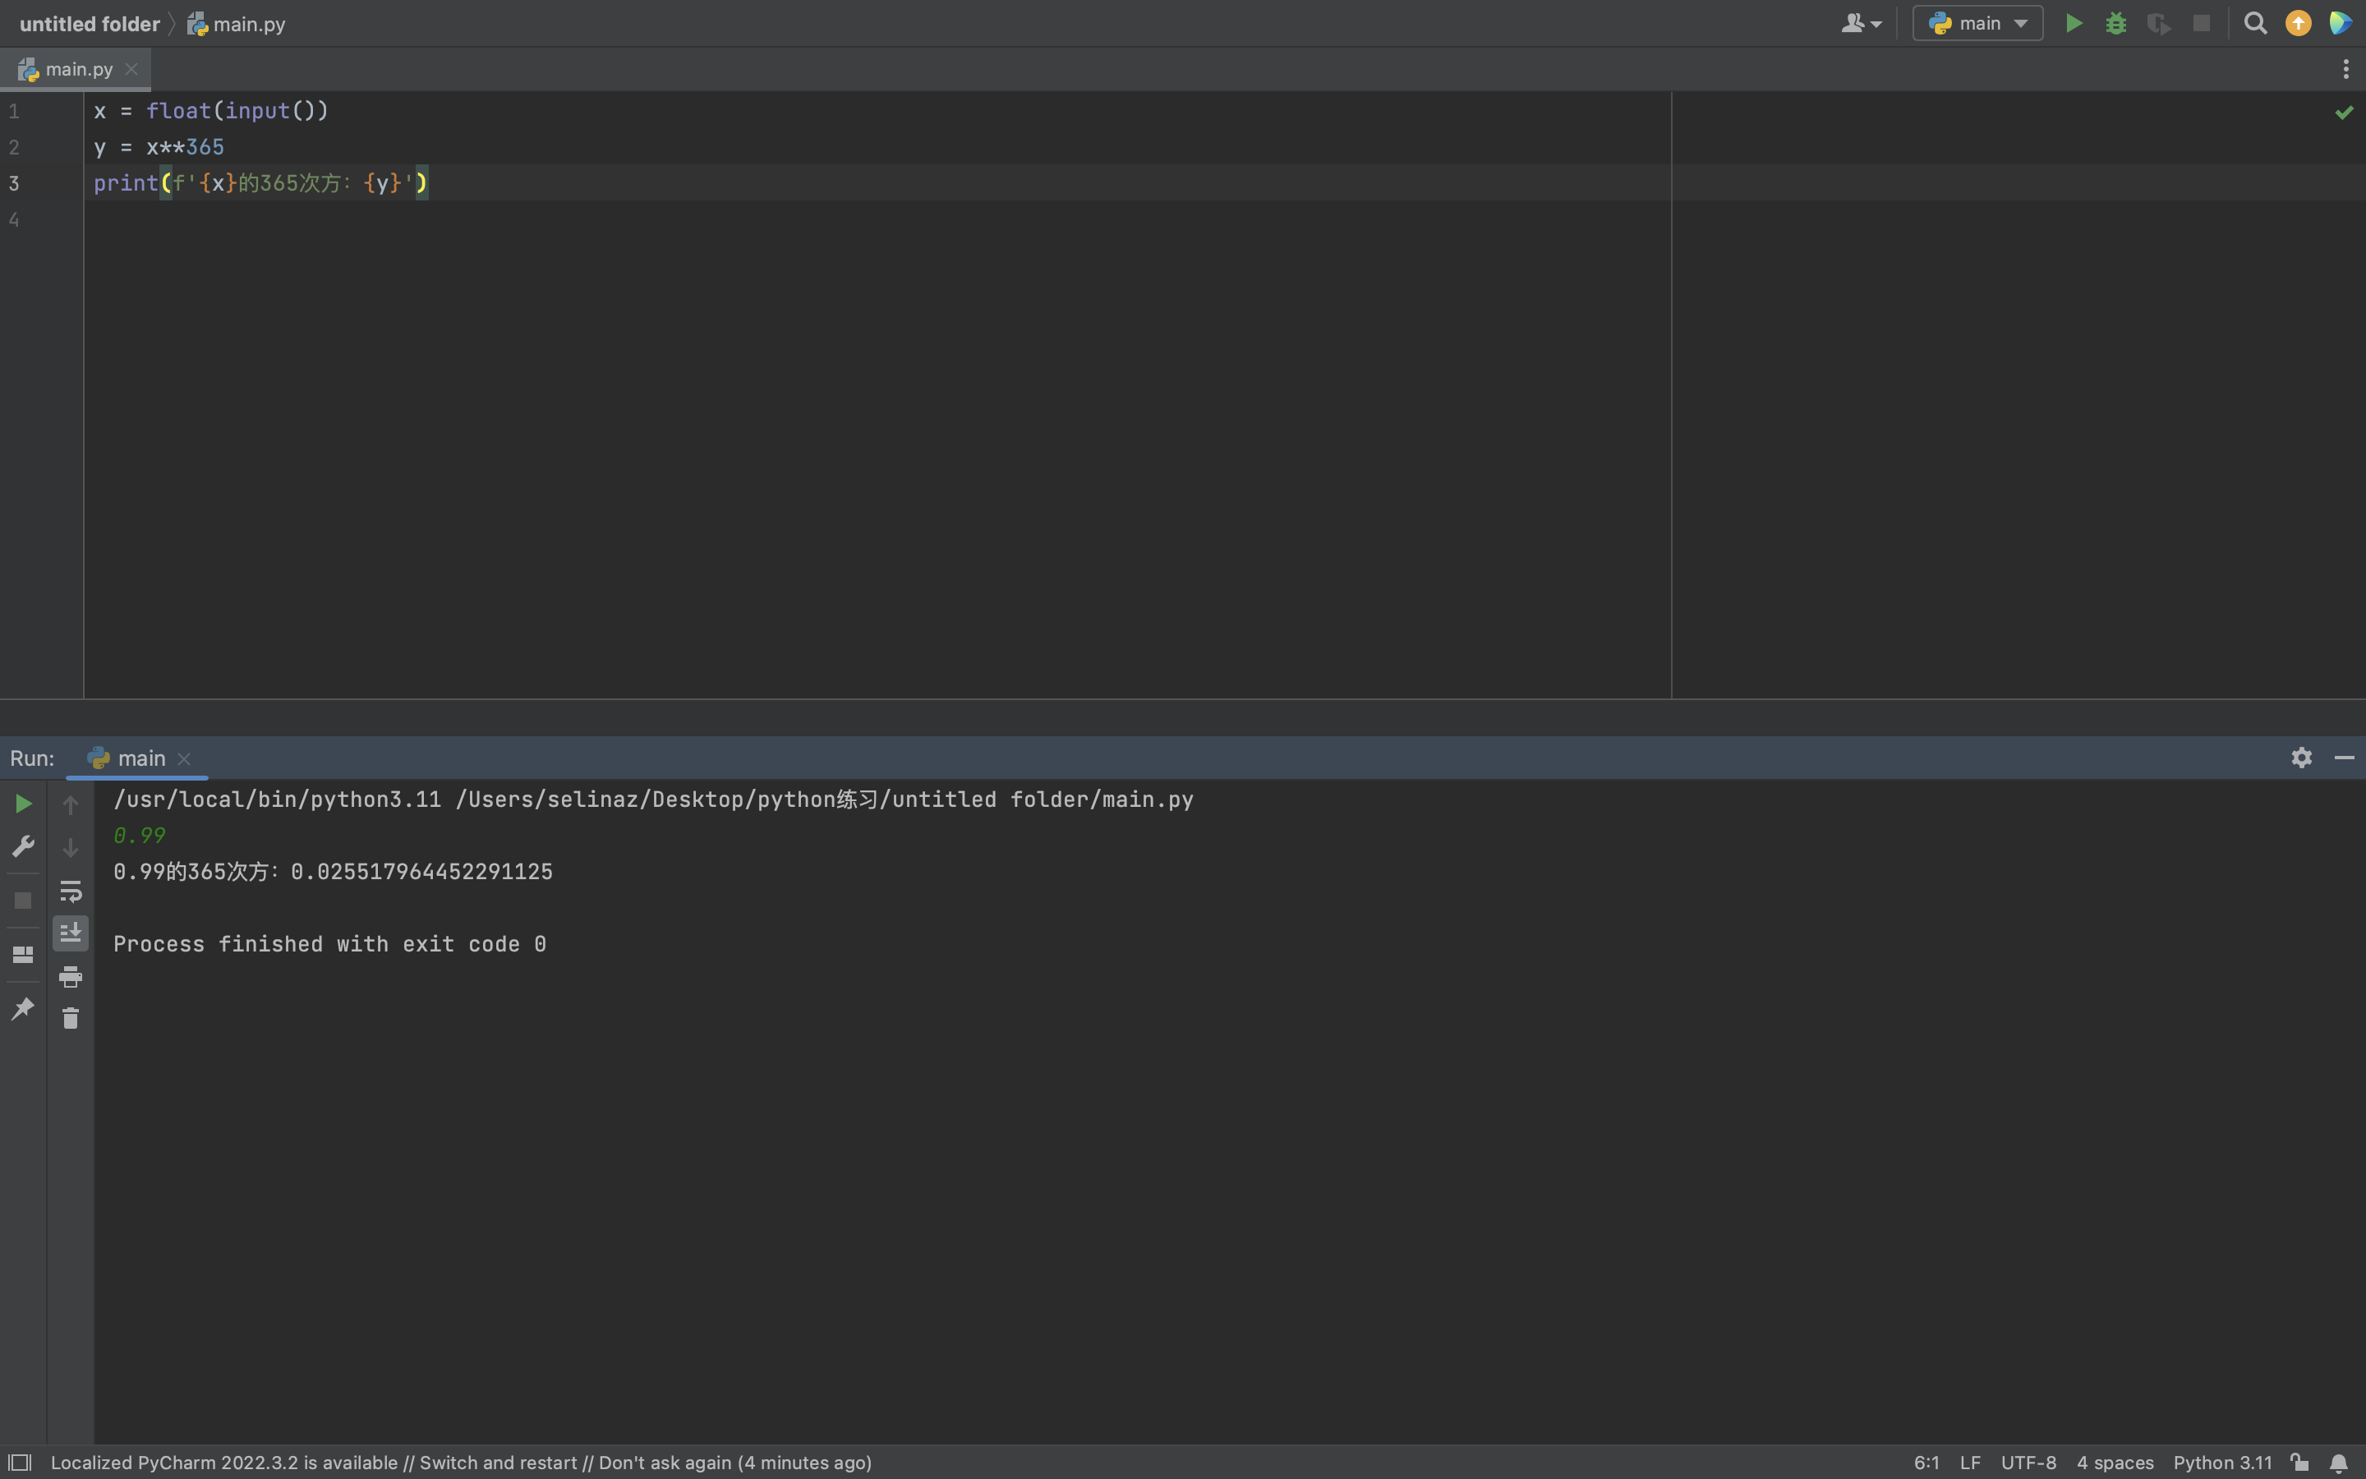Viewport: 2366px width, 1479px height.
Task: Open run configuration wrench icon
Action: (x=24, y=846)
